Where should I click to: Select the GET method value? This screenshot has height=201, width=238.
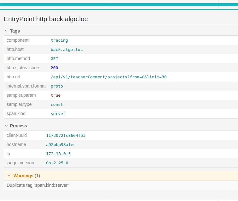(54, 58)
